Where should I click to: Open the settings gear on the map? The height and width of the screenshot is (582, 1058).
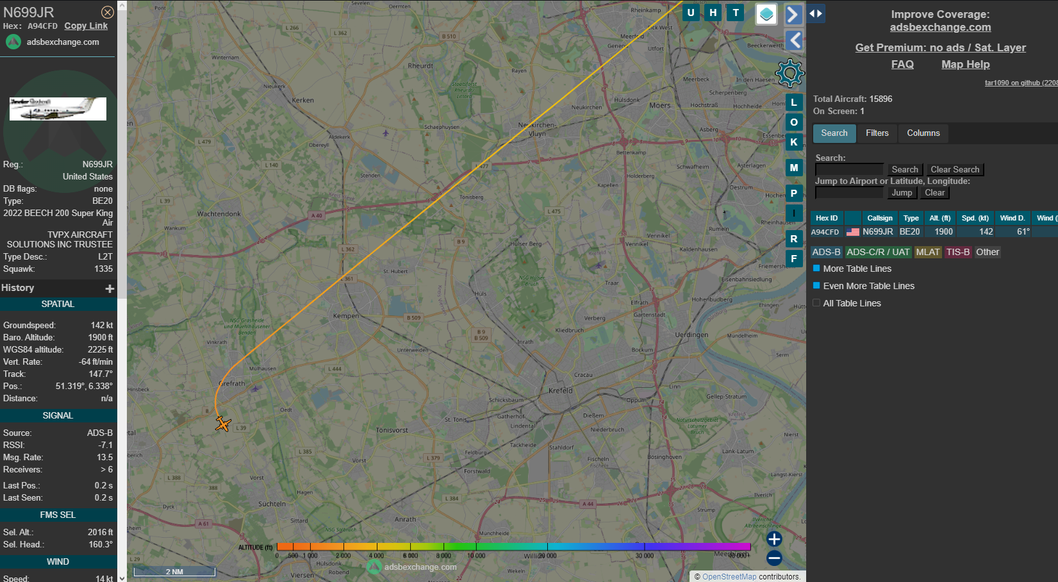[x=789, y=73]
